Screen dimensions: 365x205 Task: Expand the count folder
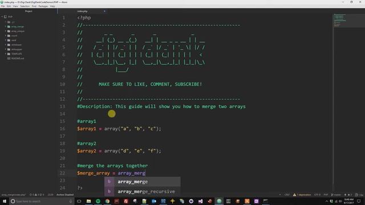[6, 35]
